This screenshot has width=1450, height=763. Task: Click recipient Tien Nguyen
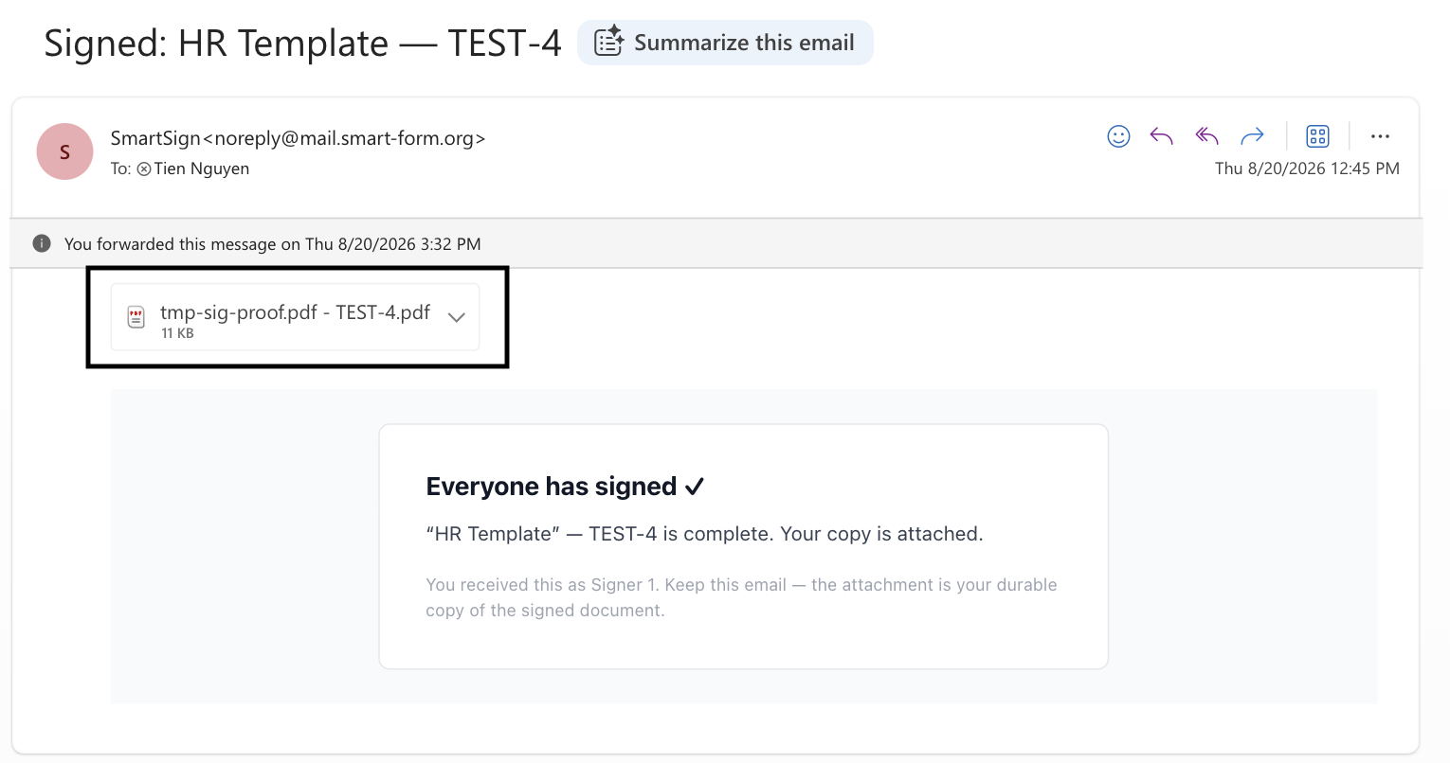(x=202, y=169)
